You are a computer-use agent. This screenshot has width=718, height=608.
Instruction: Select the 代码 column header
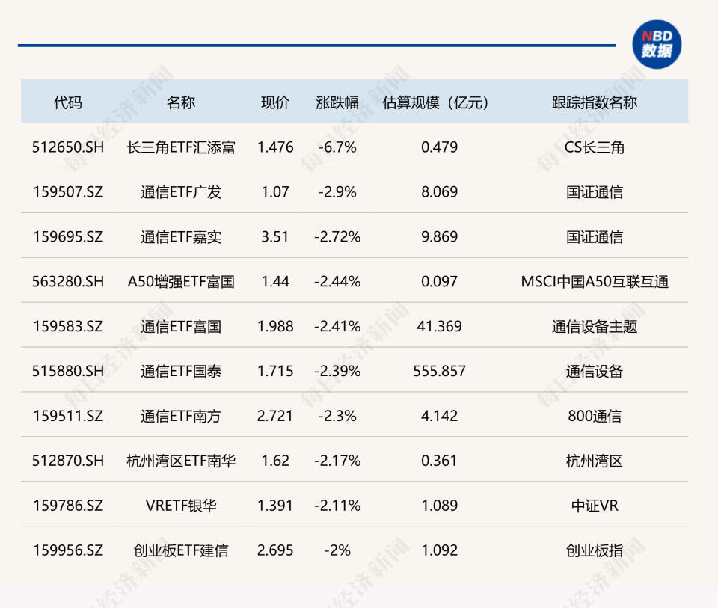tap(68, 102)
